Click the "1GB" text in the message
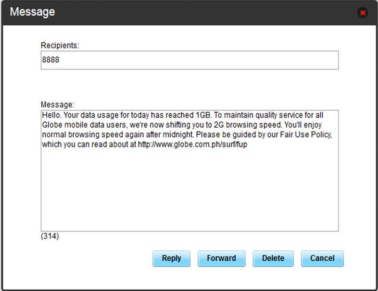The image size is (378, 291). [203, 116]
